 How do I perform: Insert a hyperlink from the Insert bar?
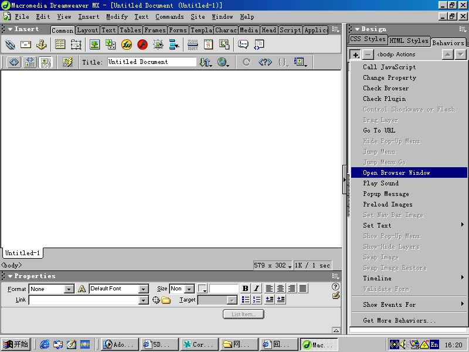pyautogui.click(x=10, y=45)
